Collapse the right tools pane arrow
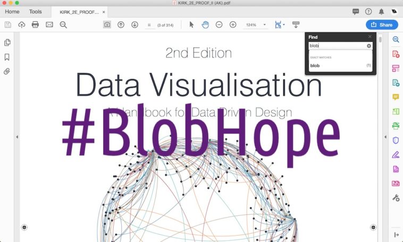The height and width of the screenshot is (242, 403). tap(385, 137)
